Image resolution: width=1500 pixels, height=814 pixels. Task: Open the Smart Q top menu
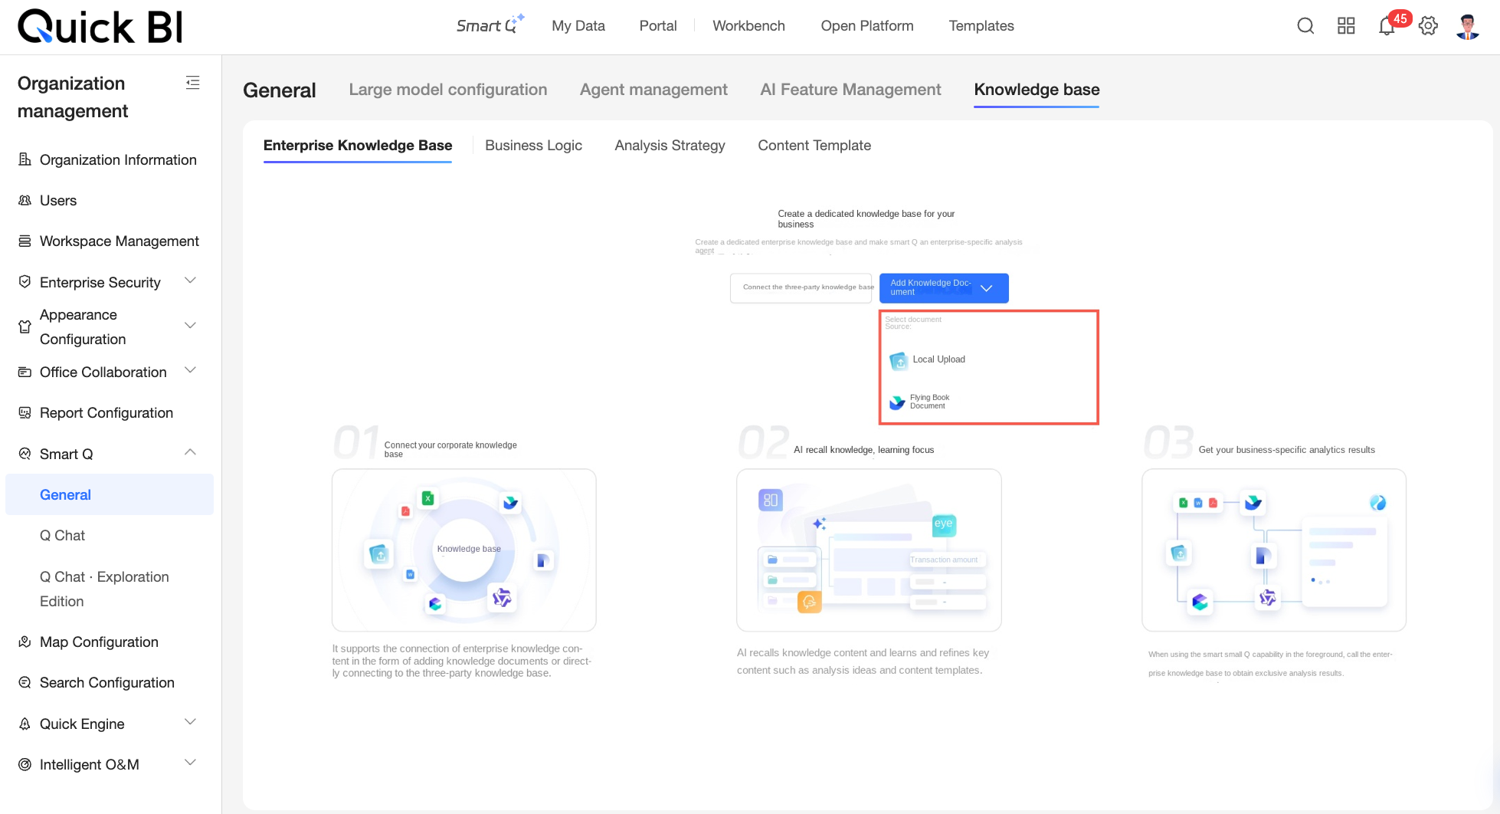(x=490, y=25)
